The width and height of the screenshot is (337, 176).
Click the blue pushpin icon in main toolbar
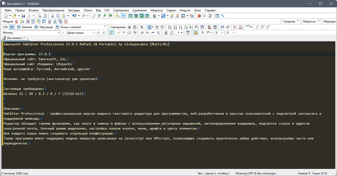click(x=223, y=16)
